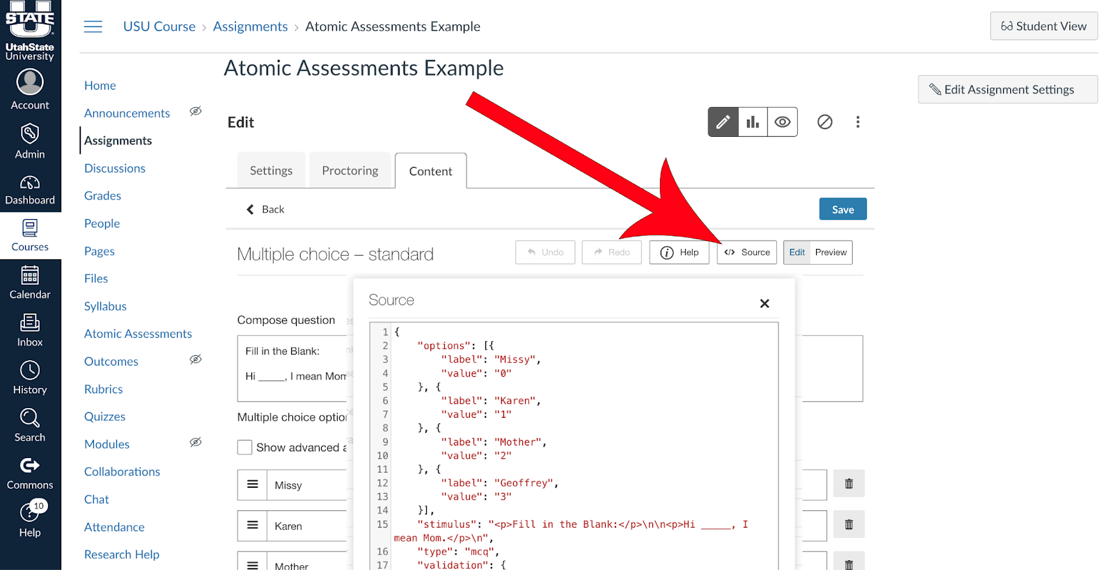The image size is (1114, 570).
Task: Open Inbox in global navigation
Action: tap(30, 330)
